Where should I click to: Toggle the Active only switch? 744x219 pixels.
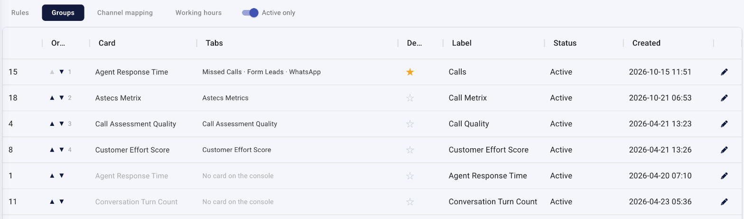point(250,13)
